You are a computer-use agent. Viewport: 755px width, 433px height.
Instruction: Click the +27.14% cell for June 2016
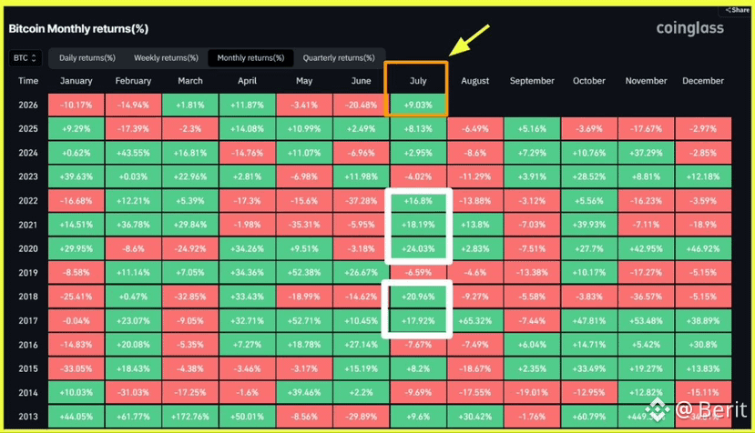pos(362,345)
